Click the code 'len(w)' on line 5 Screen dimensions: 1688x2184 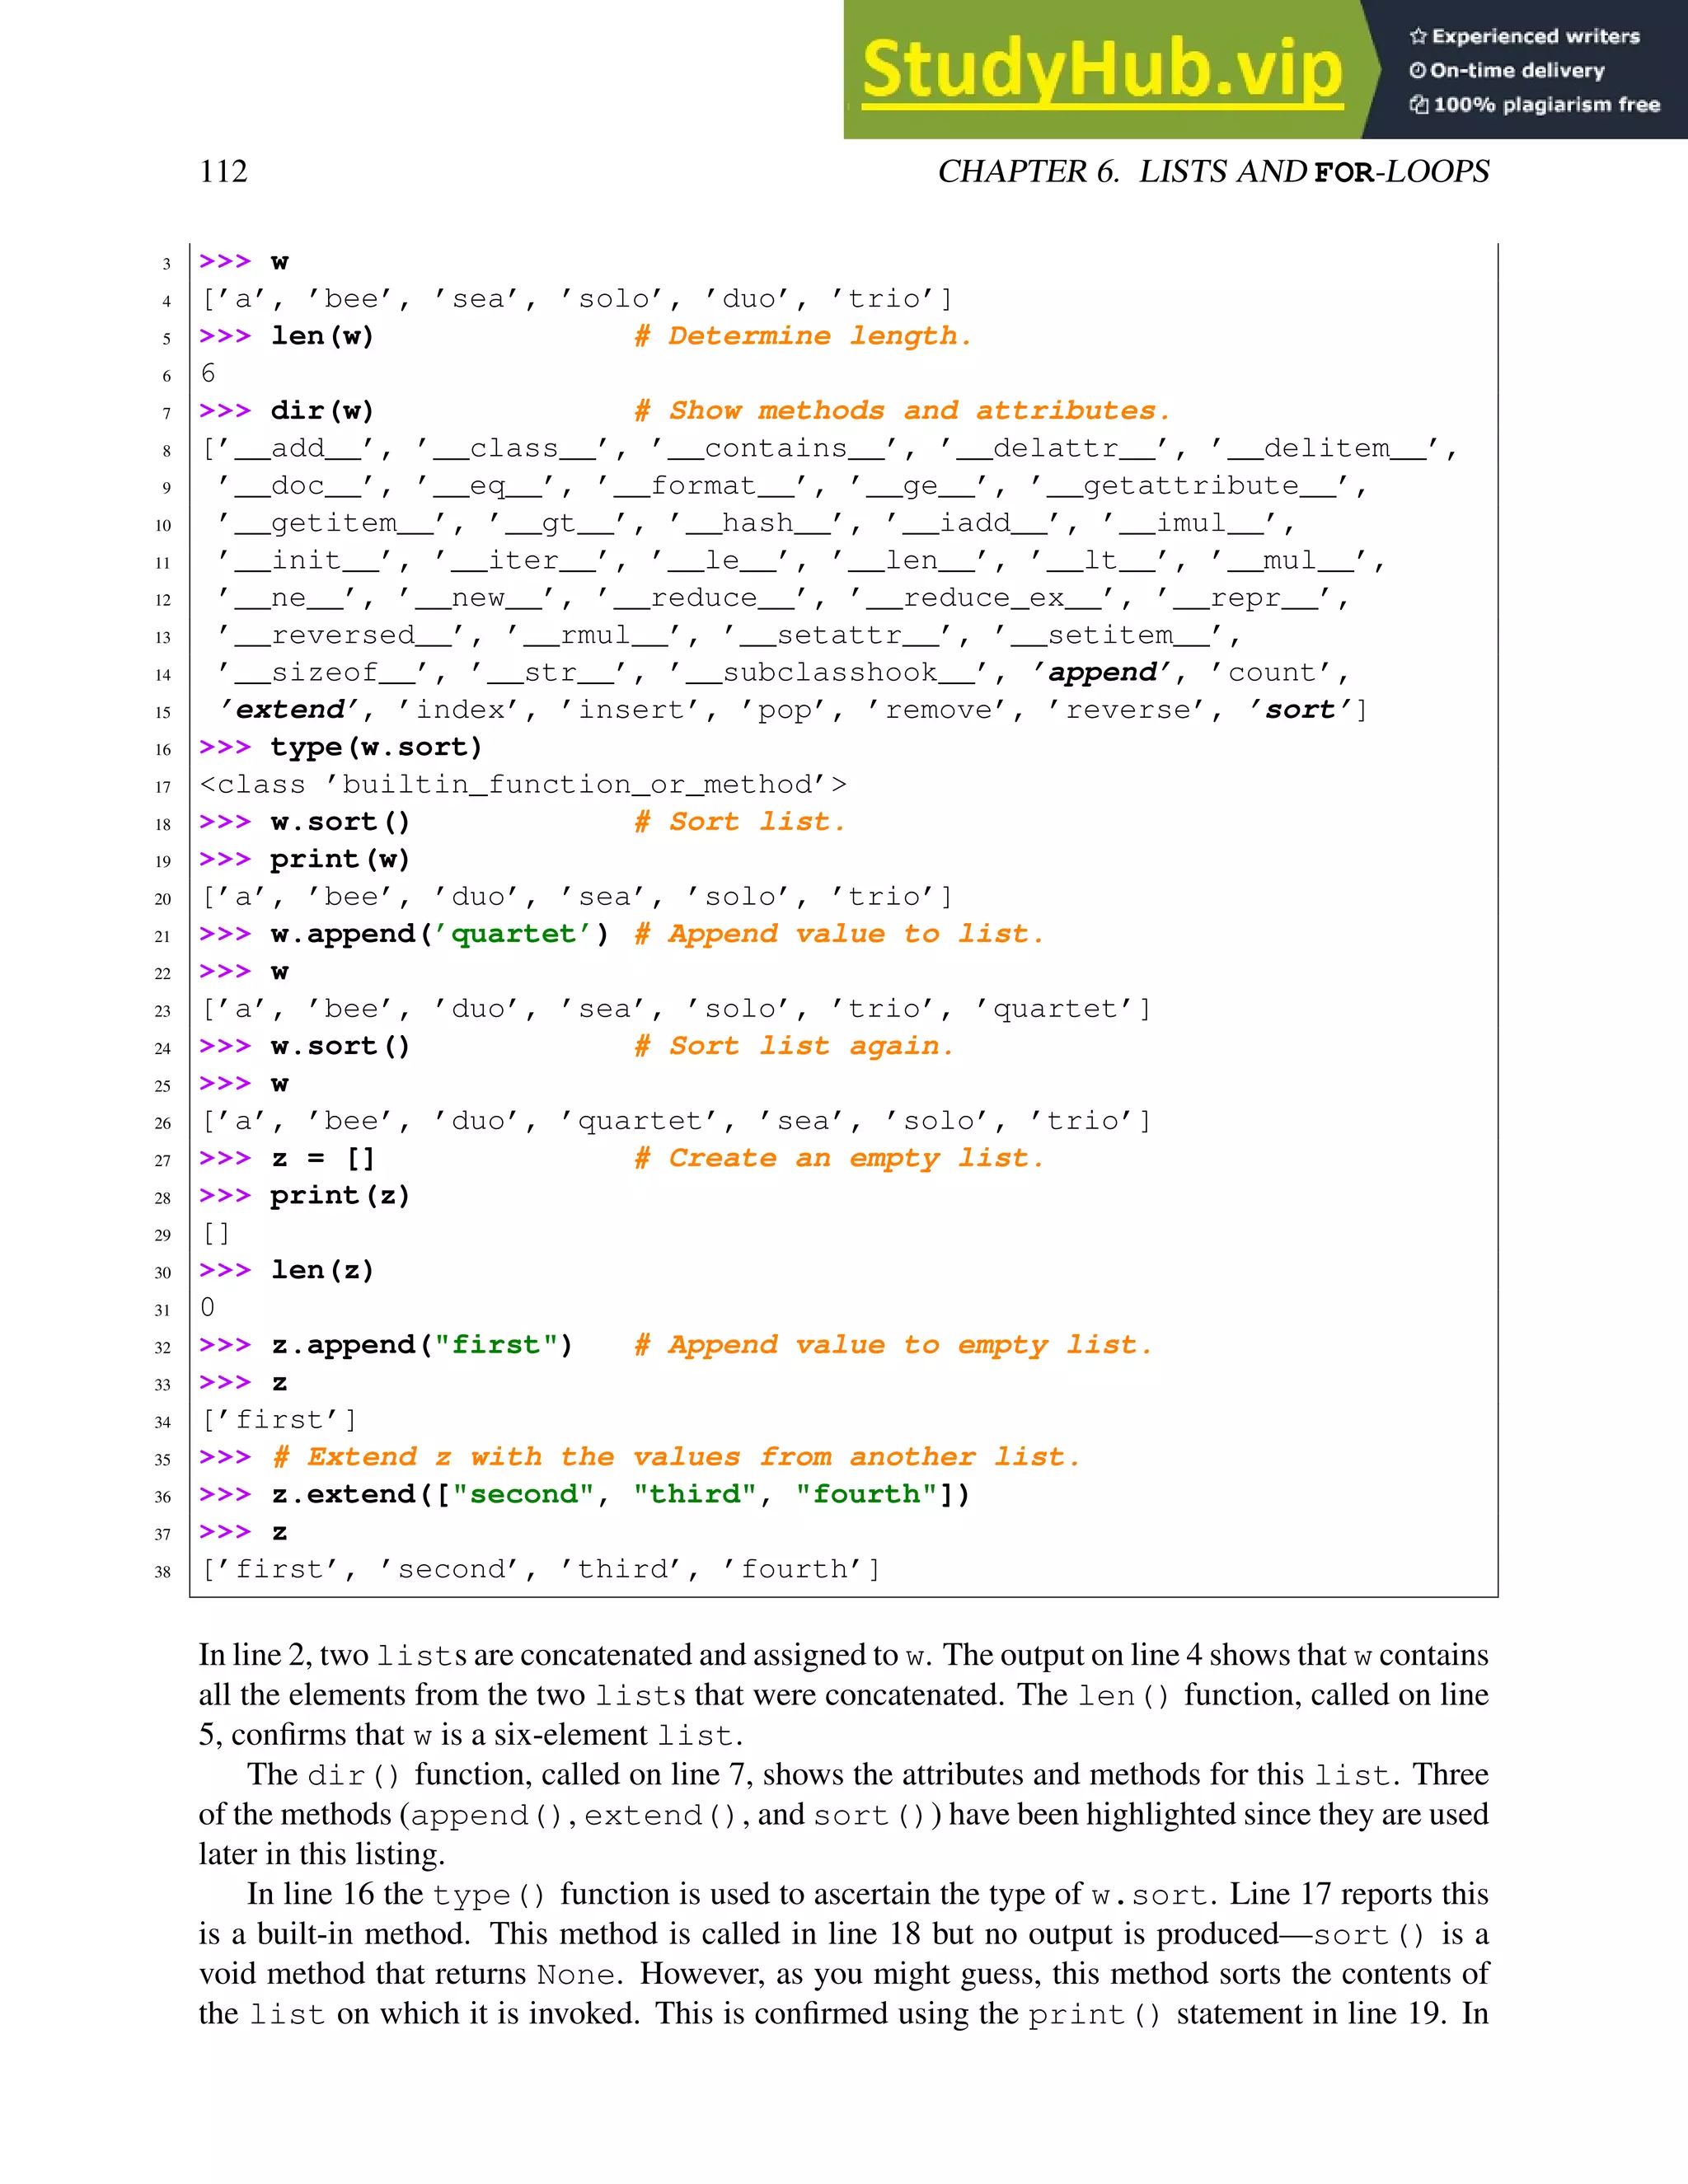pos(322,336)
